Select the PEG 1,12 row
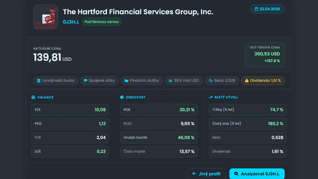318x179 pixels. tap(70, 124)
